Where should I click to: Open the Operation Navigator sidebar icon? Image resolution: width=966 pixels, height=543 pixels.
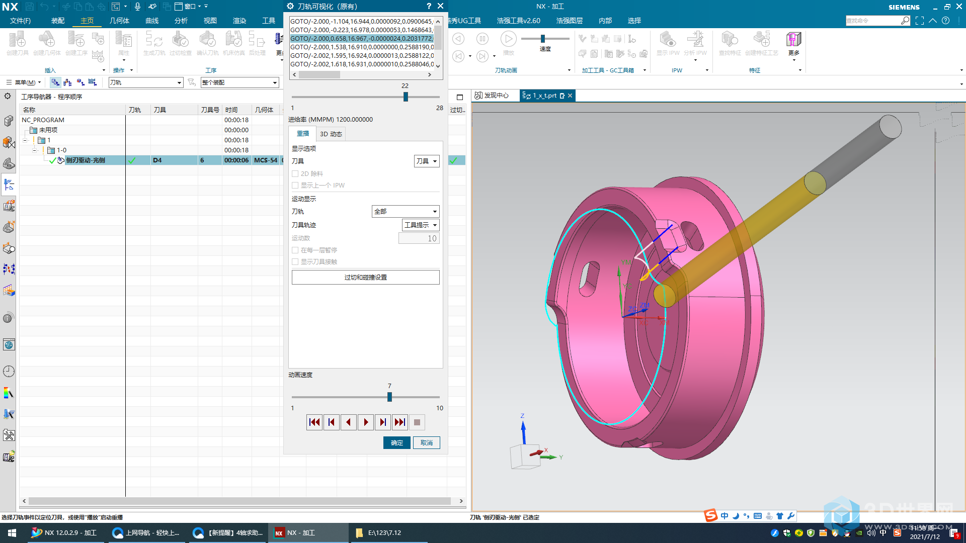(9, 185)
